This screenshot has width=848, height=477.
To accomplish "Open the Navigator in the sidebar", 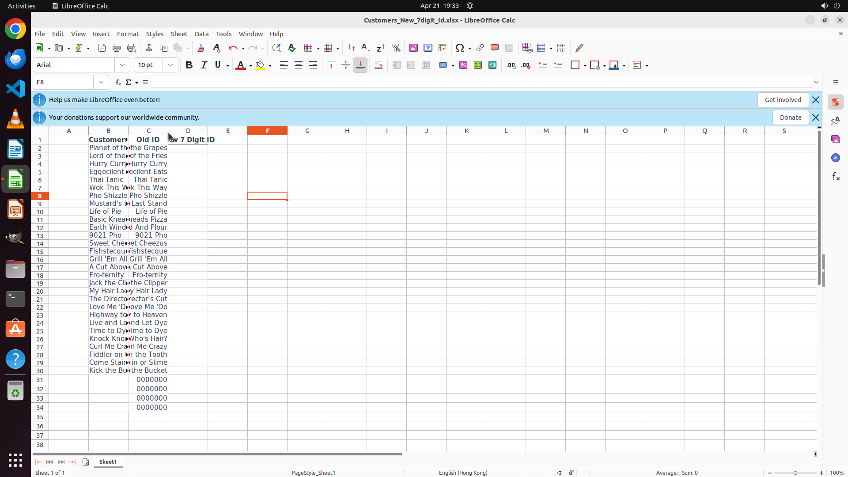I will click(x=835, y=158).
